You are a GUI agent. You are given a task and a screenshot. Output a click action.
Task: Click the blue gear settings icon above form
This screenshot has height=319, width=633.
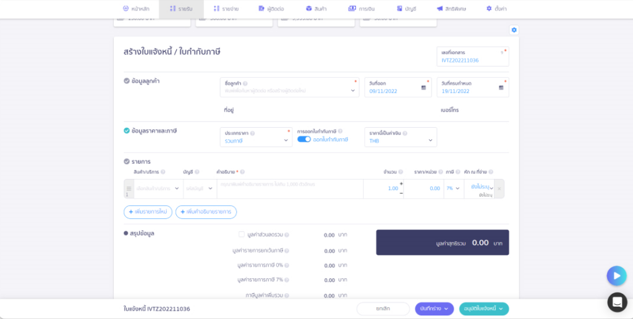514,30
